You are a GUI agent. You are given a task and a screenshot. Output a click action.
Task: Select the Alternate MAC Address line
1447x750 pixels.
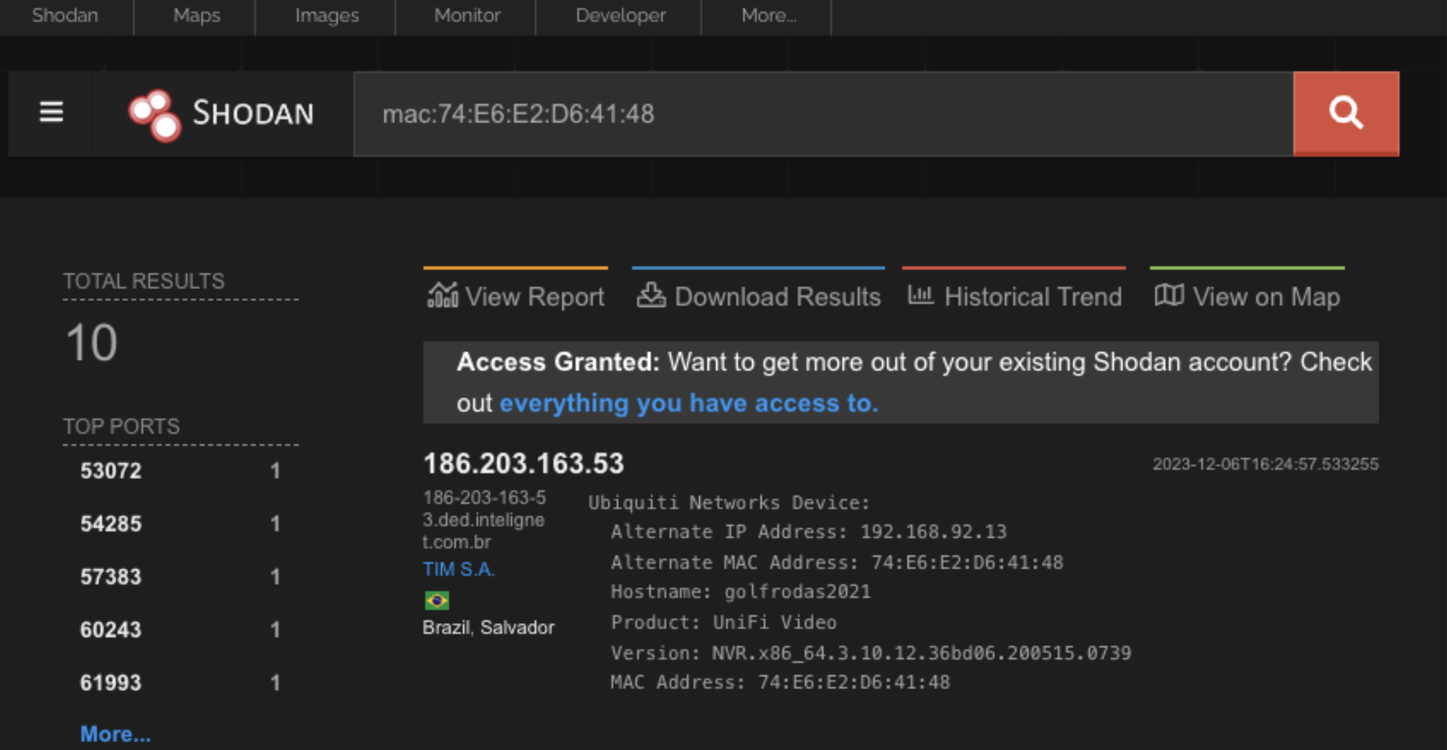point(837,562)
